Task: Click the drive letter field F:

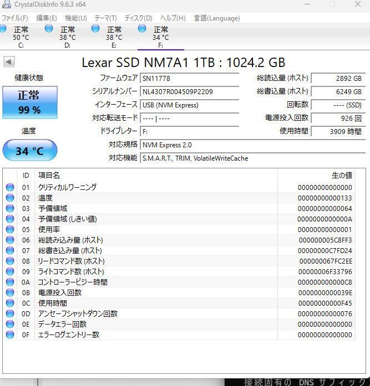Action: pos(189,132)
